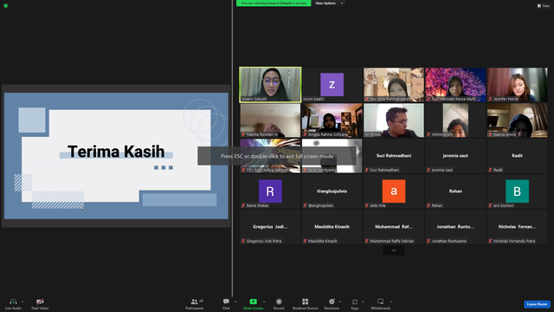Click muted mic icon on aida mile's tile

click(367, 205)
